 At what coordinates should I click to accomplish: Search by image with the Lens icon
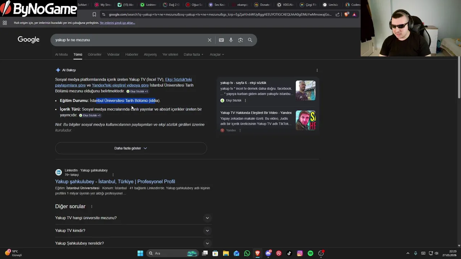241,40
